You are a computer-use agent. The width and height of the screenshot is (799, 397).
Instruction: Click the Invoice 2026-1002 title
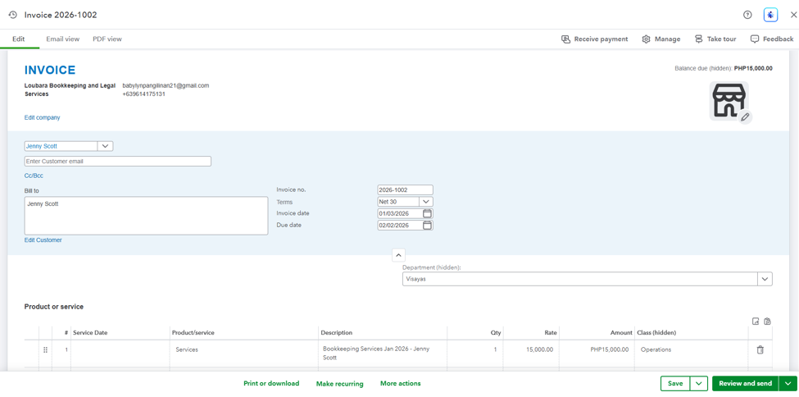(61, 15)
